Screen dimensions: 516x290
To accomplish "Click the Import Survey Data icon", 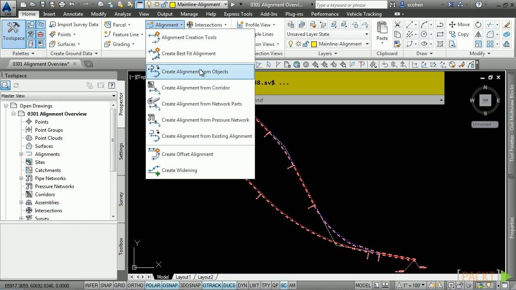I will click(53, 25).
